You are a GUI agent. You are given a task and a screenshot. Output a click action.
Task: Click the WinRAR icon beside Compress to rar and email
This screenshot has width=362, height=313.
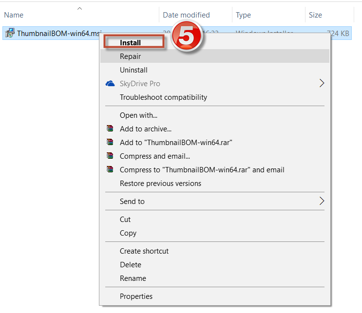coord(110,170)
